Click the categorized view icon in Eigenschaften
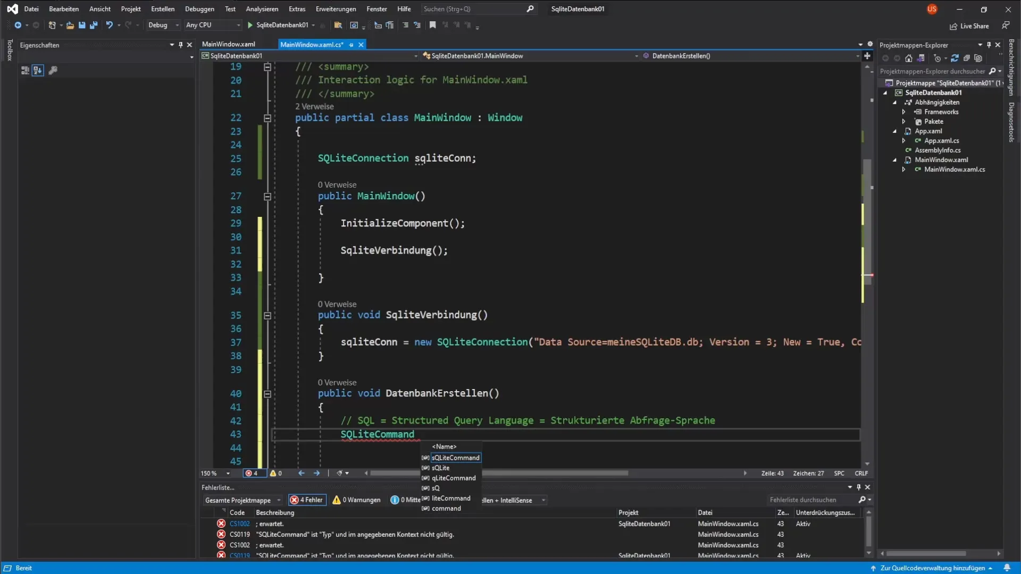The width and height of the screenshot is (1021, 574). [25, 70]
